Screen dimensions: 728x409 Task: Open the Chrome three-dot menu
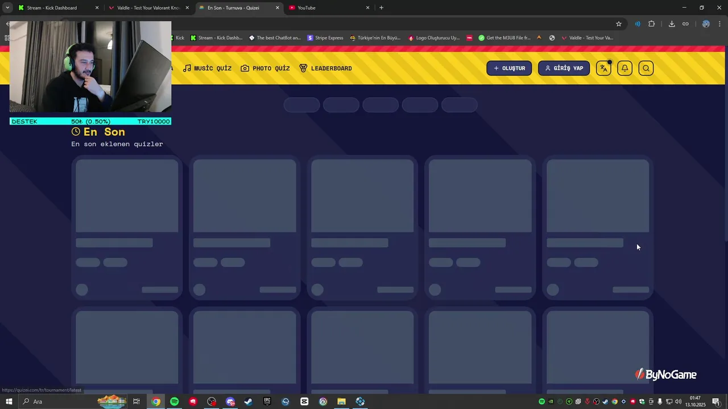[719, 24]
